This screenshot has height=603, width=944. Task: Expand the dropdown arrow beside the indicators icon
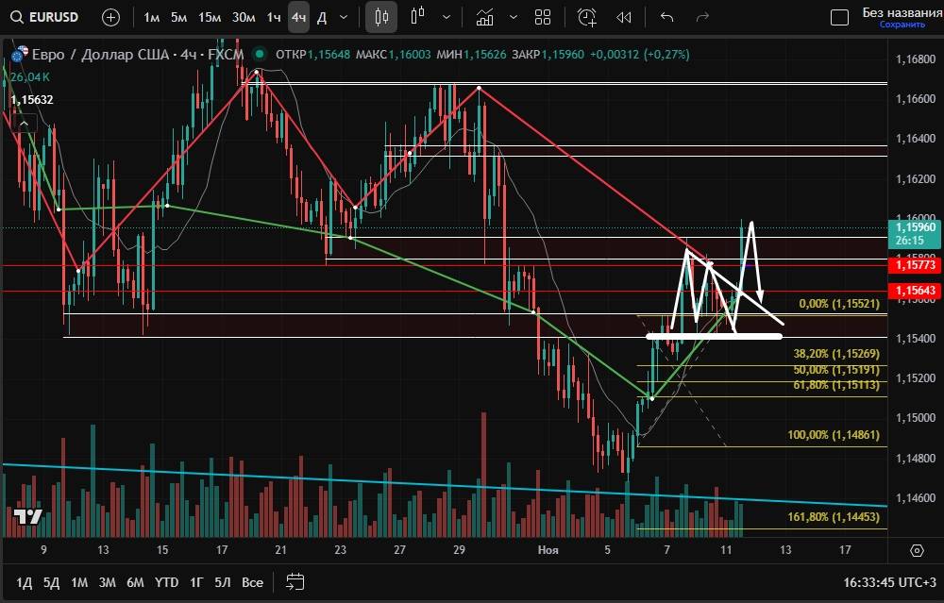(513, 17)
